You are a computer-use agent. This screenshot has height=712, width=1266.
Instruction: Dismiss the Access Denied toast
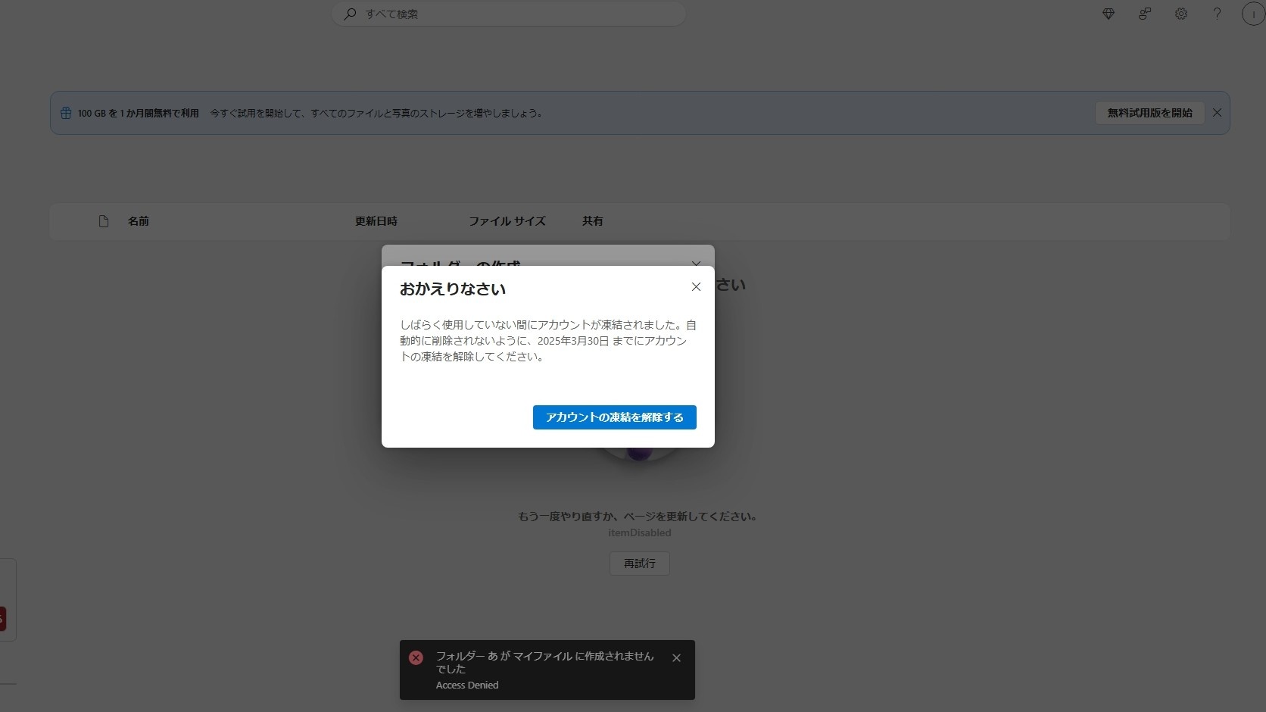point(676,657)
